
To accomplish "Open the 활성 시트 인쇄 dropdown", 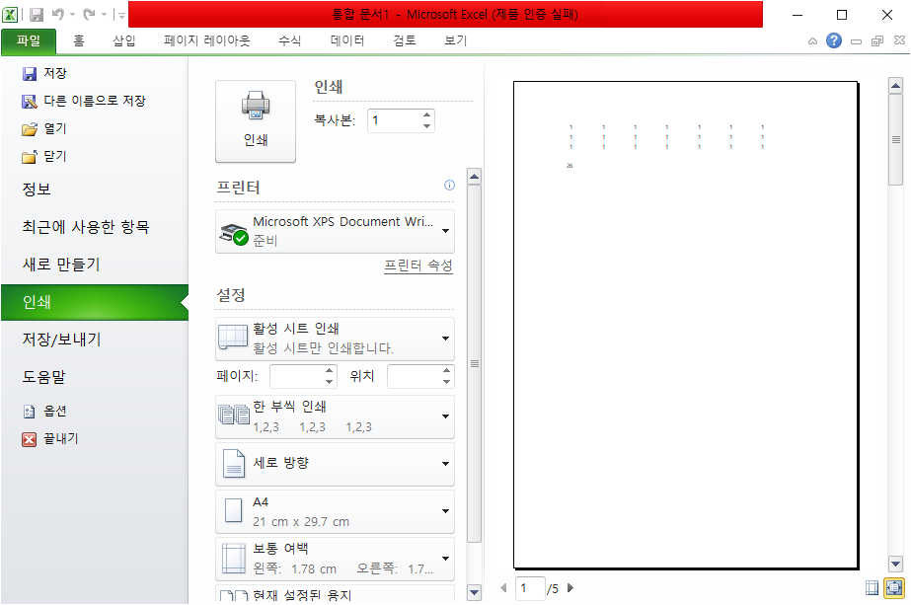I will (x=335, y=339).
